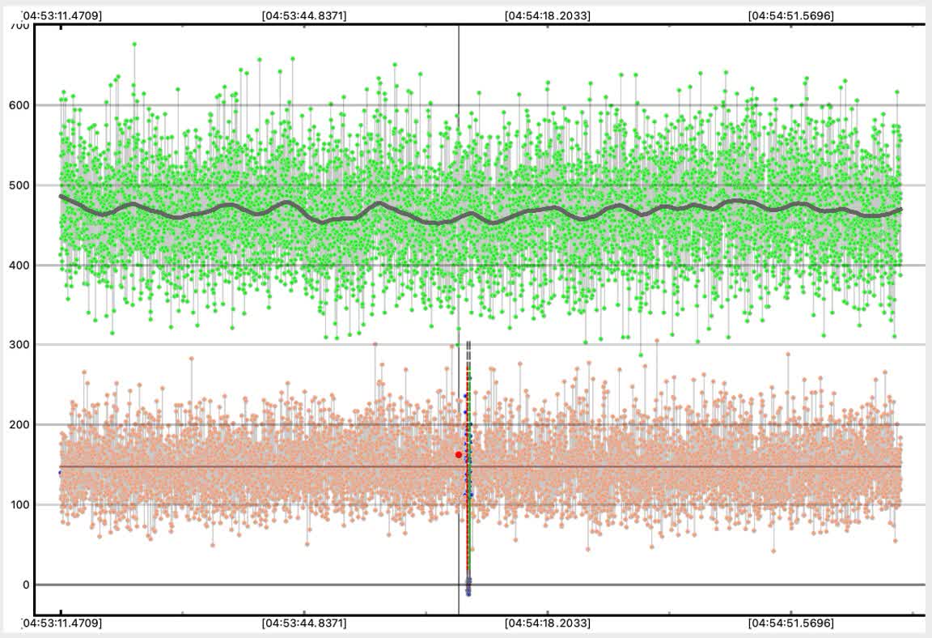Click the top 04:53:44.8371 time label
932x638 pixels.
[x=304, y=15]
